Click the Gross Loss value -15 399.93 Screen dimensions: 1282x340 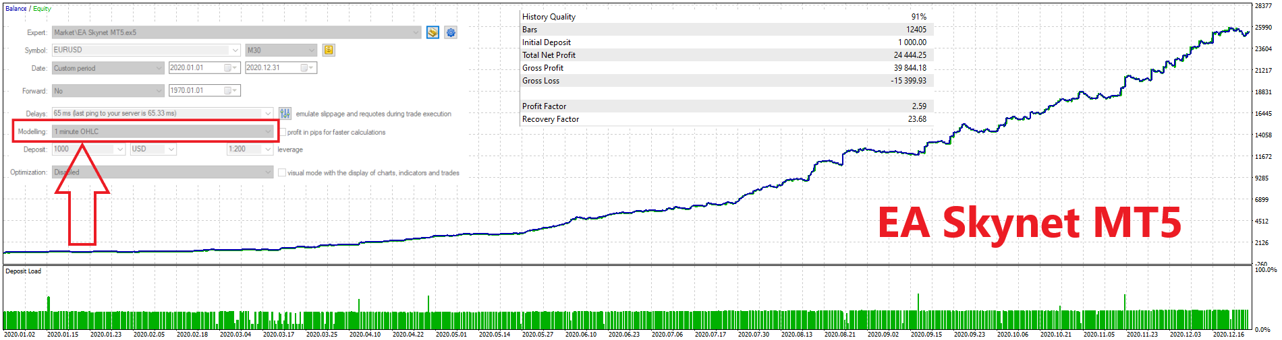click(x=908, y=81)
